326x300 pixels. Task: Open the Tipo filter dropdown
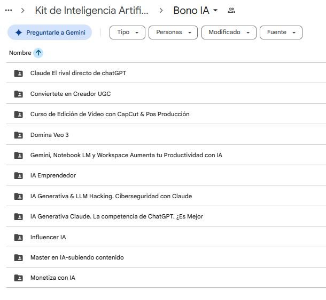[x=127, y=33]
